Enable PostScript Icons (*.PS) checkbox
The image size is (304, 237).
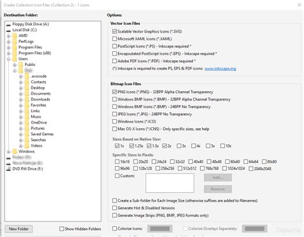115,46
